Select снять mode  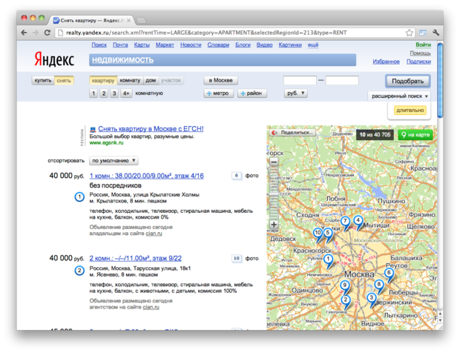pos(64,80)
